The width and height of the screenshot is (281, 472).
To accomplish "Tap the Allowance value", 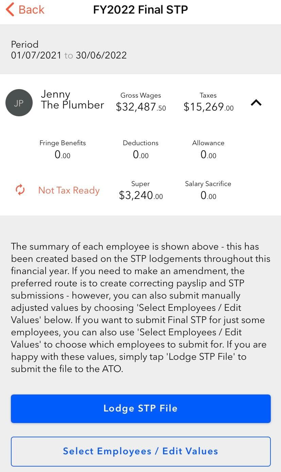I will click(208, 155).
